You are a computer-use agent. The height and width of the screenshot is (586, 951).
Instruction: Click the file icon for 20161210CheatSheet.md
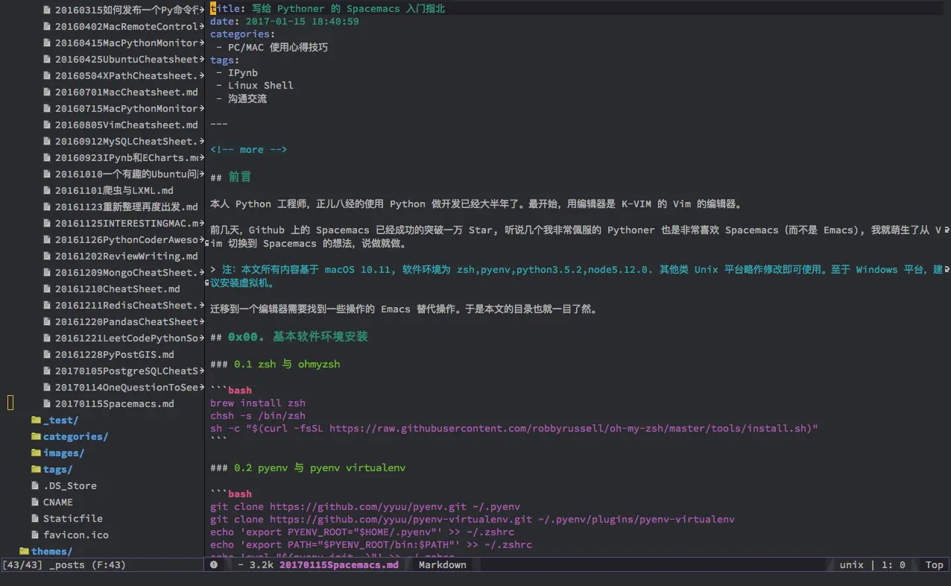[48, 289]
